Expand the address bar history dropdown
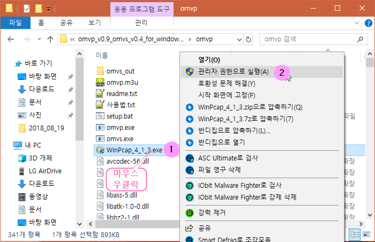The width and height of the screenshot is (375, 242). pos(239,39)
